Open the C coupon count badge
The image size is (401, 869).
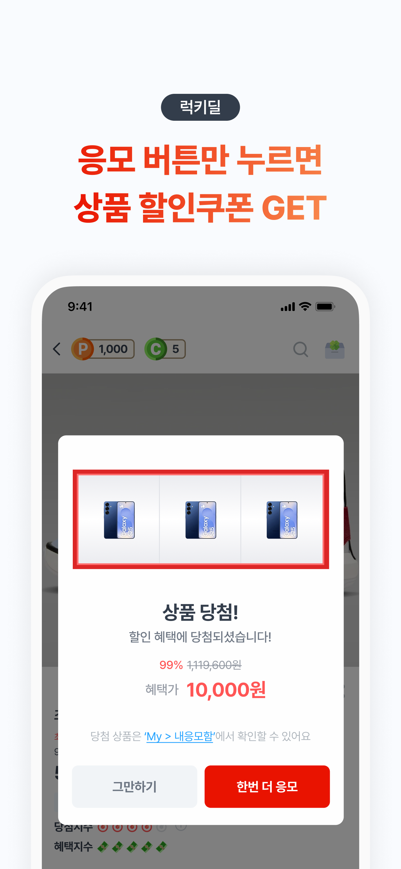(x=165, y=349)
